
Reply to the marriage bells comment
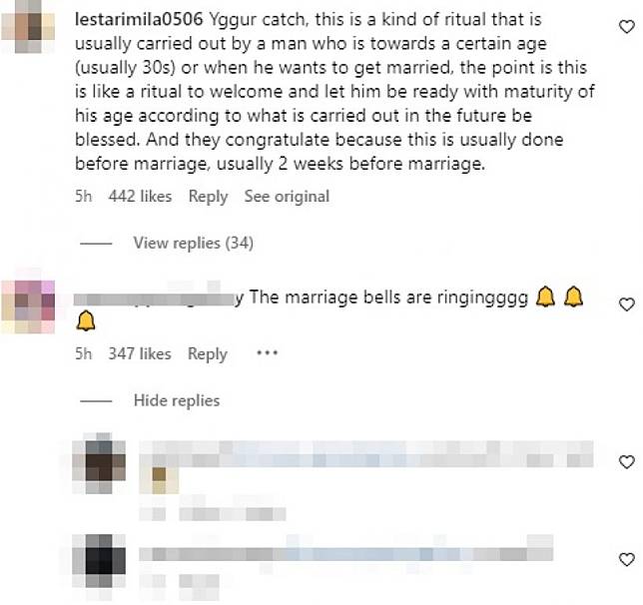click(x=207, y=354)
